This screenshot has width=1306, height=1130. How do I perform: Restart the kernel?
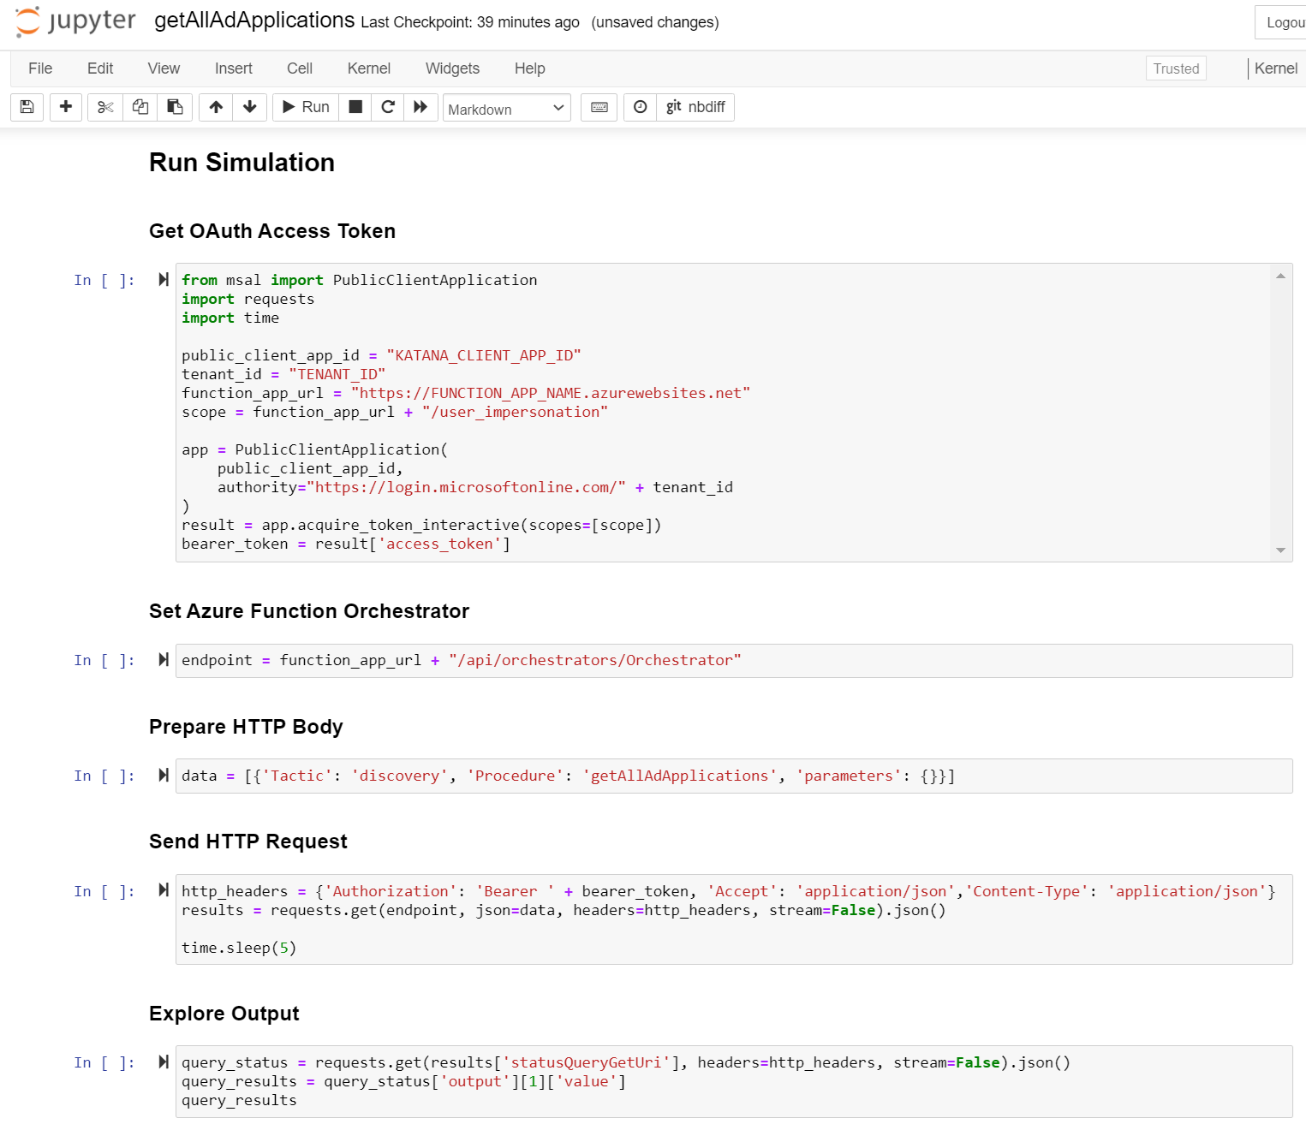coord(387,107)
